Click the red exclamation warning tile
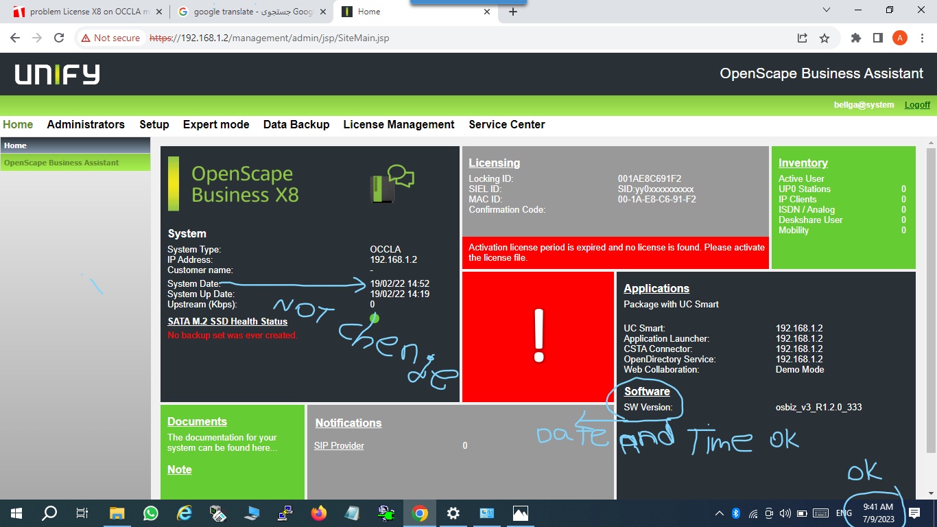Screen dimensions: 937x527 click(538, 337)
